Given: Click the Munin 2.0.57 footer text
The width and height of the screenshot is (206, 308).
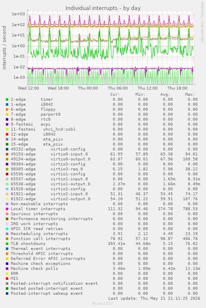Looking at the screenshot, I should (103, 303).
